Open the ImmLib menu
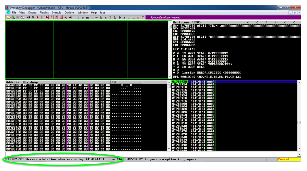 (x=57, y=12)
